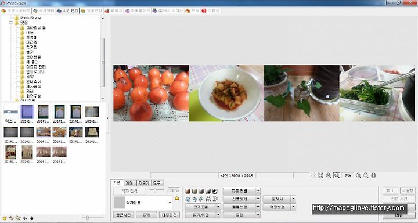Click the zoom-in magnifier icon

[358, 175]
